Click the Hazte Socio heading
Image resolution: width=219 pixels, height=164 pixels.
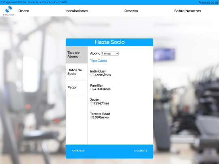(x=109, y=42)
